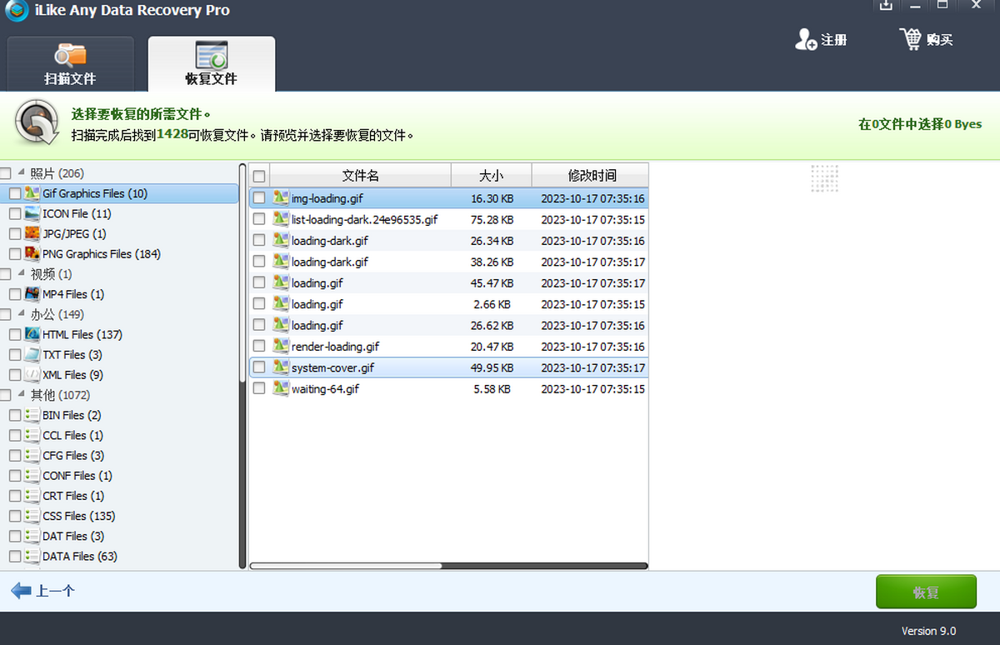Toggle the select-all checkbox in file header

pyautogui.click(x=259, y=176)
